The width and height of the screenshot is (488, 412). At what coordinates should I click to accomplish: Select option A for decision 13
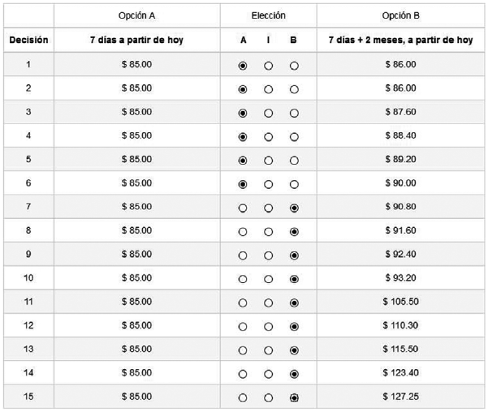point(243,350)
